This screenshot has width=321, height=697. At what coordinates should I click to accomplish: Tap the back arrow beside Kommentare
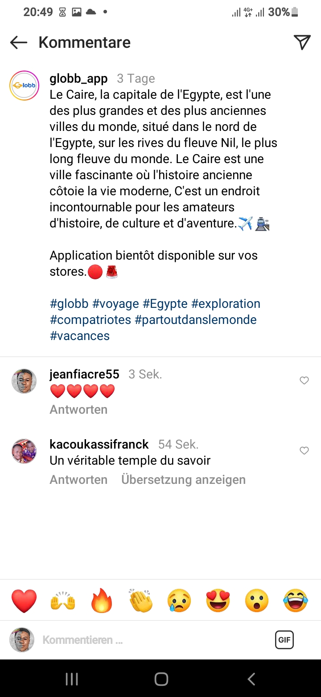click(x=19, y=42)
